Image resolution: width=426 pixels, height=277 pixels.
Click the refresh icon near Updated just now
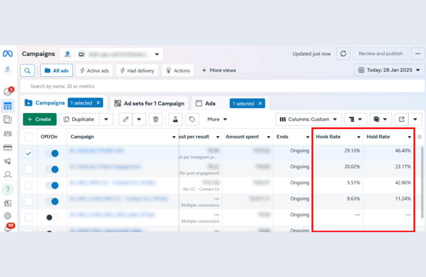(x=343, y=54)
